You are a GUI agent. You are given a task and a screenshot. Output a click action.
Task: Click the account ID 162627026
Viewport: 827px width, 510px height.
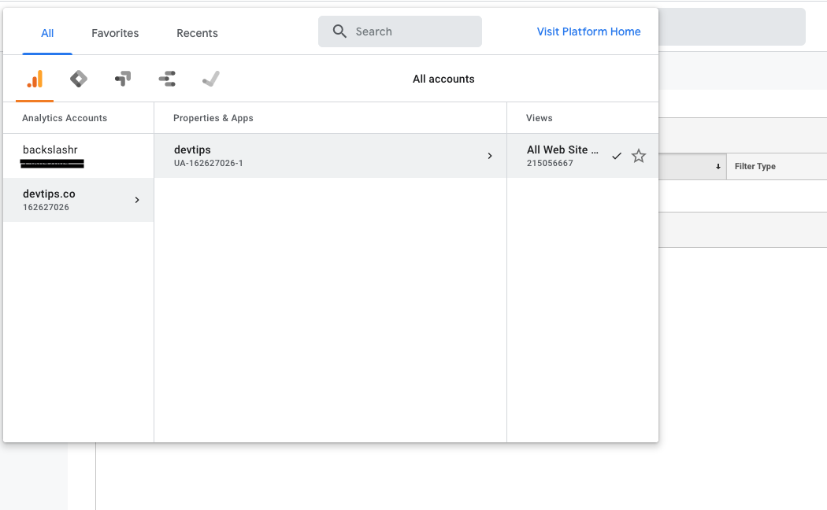tap(46, 207)
